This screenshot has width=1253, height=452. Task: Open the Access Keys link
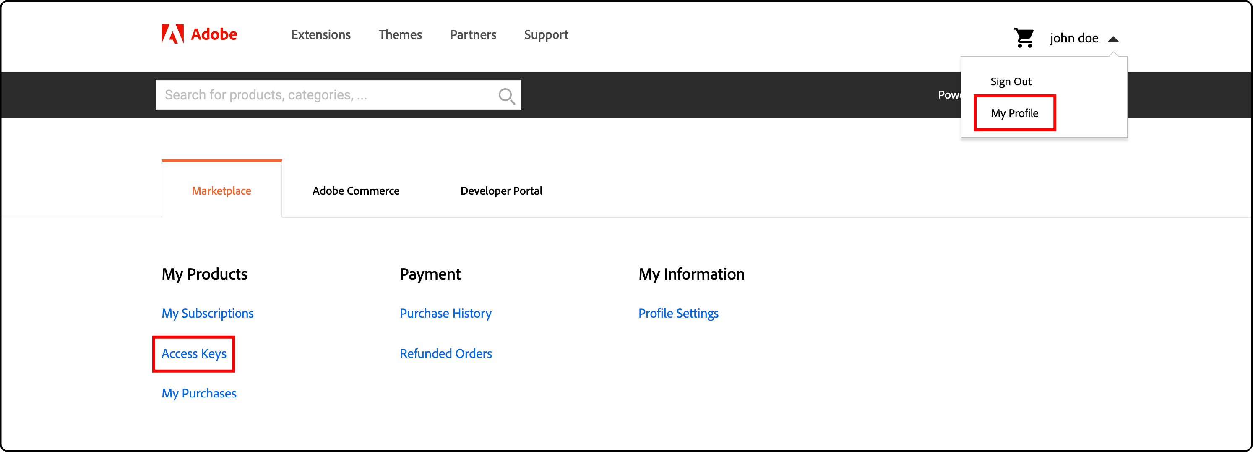pyautogui.click(x=194, y=354)
